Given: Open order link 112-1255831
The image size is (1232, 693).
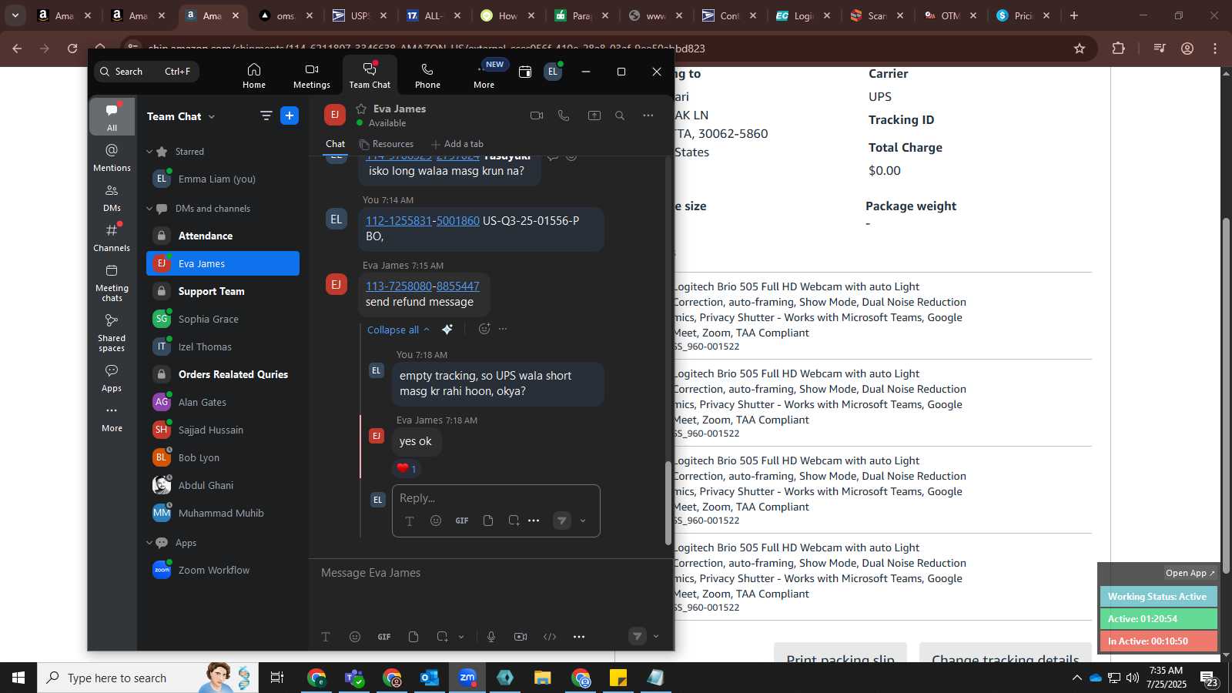Looking at the screenshot, I should pyautogui.click(x=398, y=221).
